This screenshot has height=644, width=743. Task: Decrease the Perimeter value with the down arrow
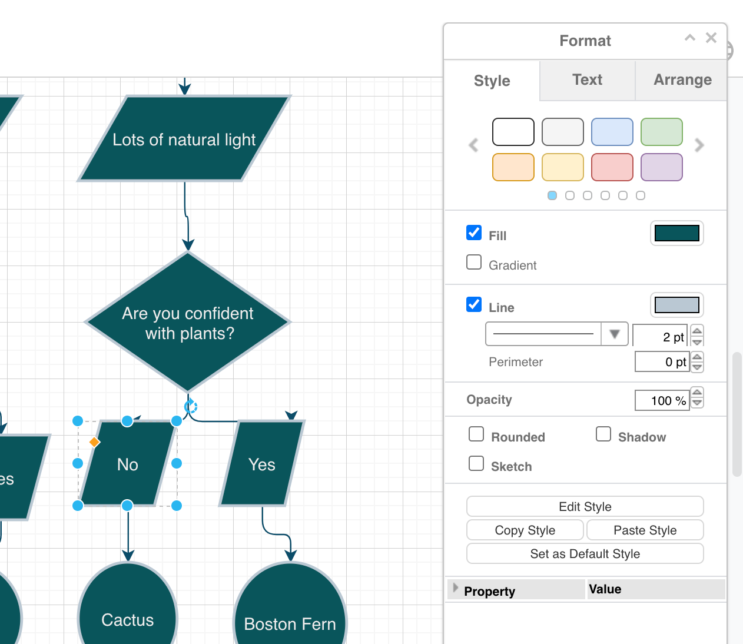[x=696, y=366]
